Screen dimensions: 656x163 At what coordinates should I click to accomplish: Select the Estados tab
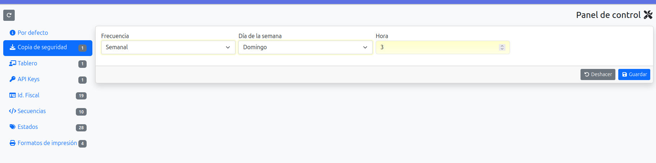pyautogui.click(x=28, y=127)
